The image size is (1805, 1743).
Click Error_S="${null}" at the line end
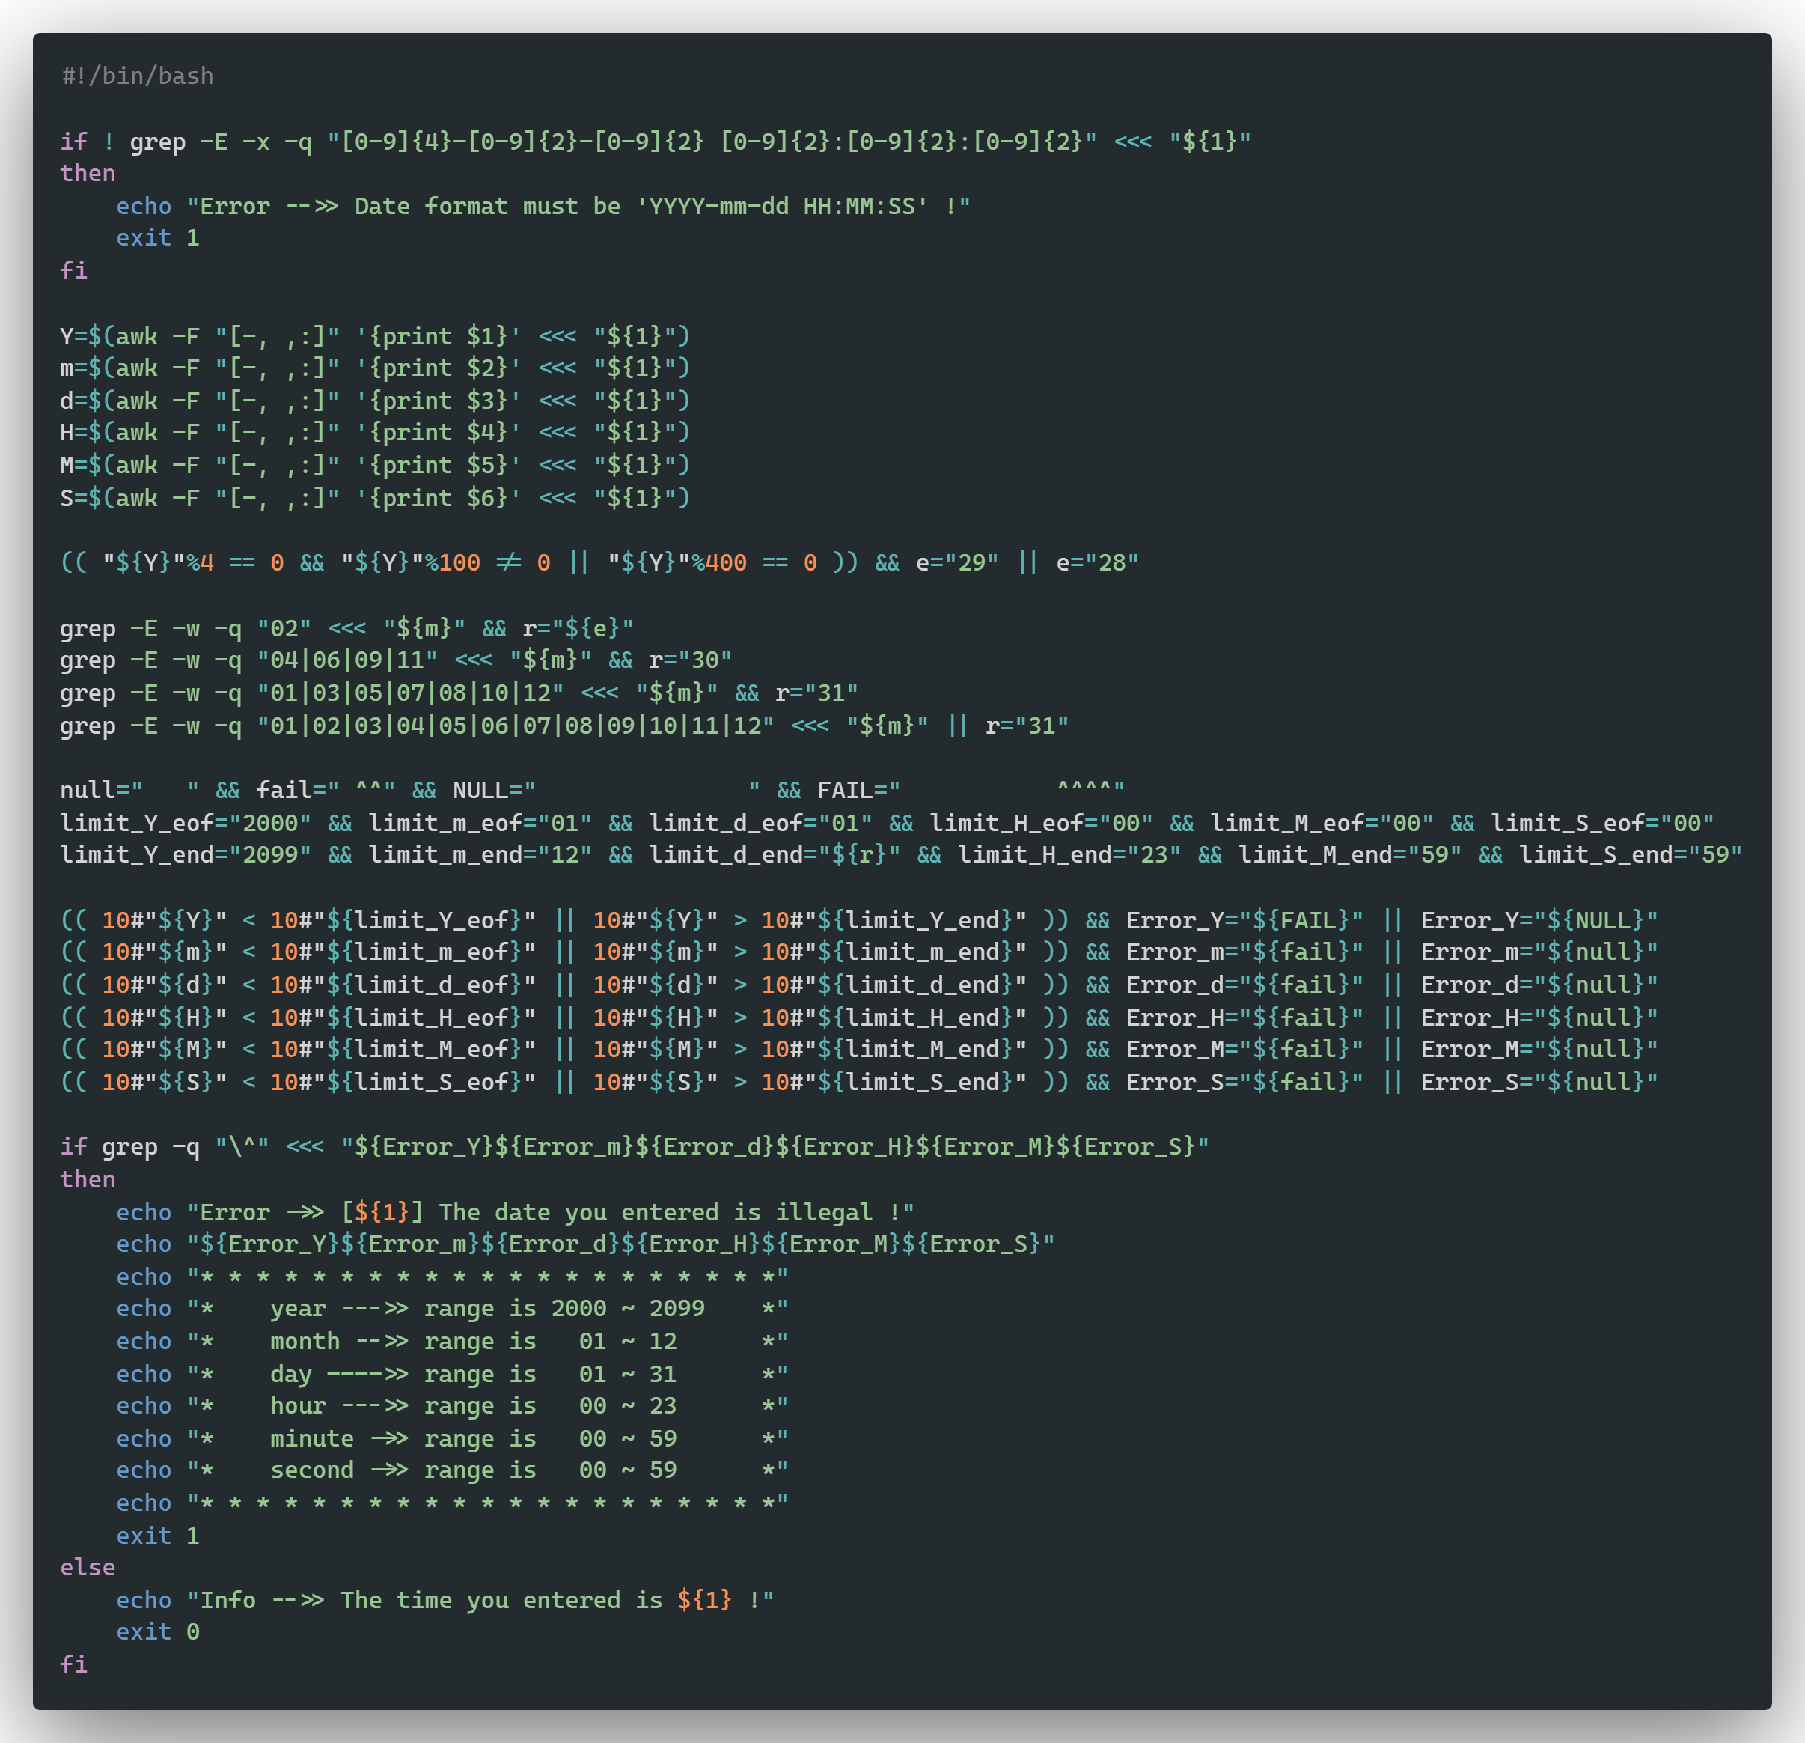[1539, 1082]
